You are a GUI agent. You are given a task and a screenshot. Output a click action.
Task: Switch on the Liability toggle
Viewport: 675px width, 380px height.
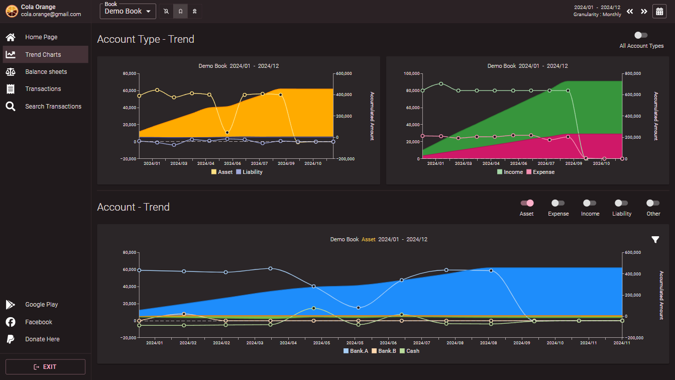click(621, 203)
